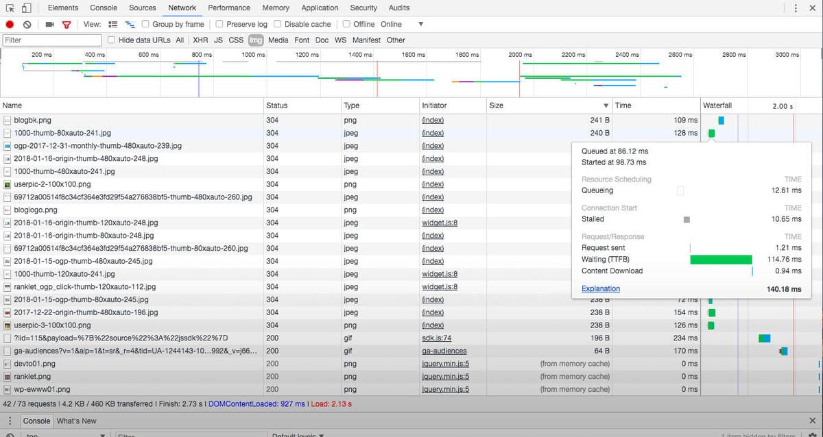This screenshot has width=823, height=437.
Task: Toggle the overview waterfall view
Action: coord(131,24)
